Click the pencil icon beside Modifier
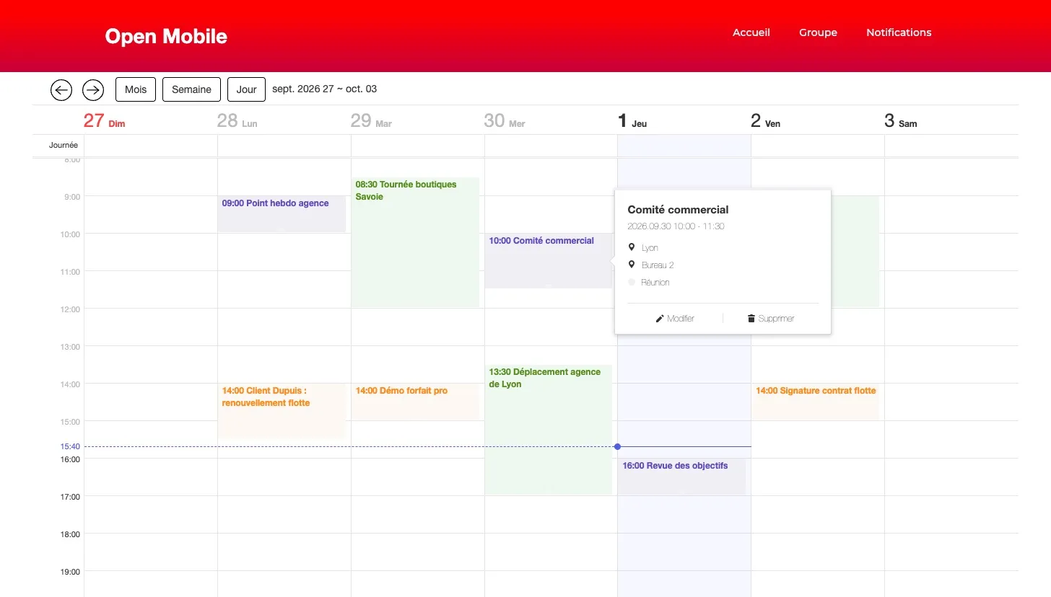This screenshot has width=1051, height=597. (660, 319)
